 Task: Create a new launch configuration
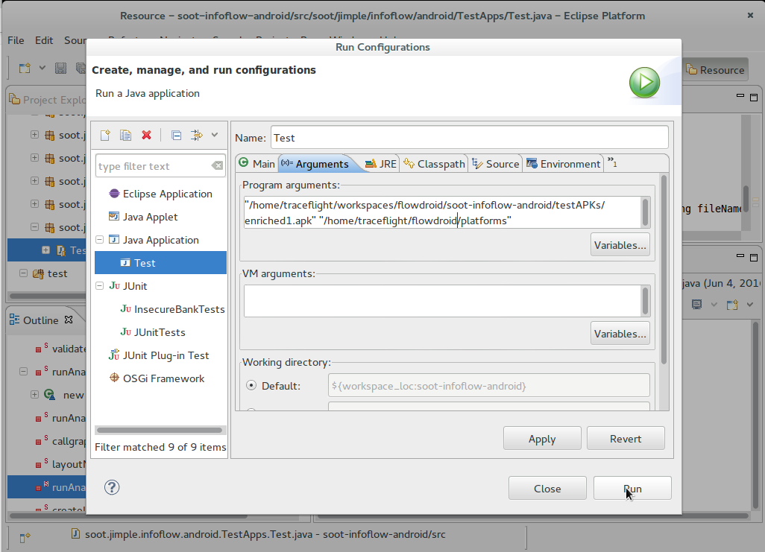coord(104,136)
